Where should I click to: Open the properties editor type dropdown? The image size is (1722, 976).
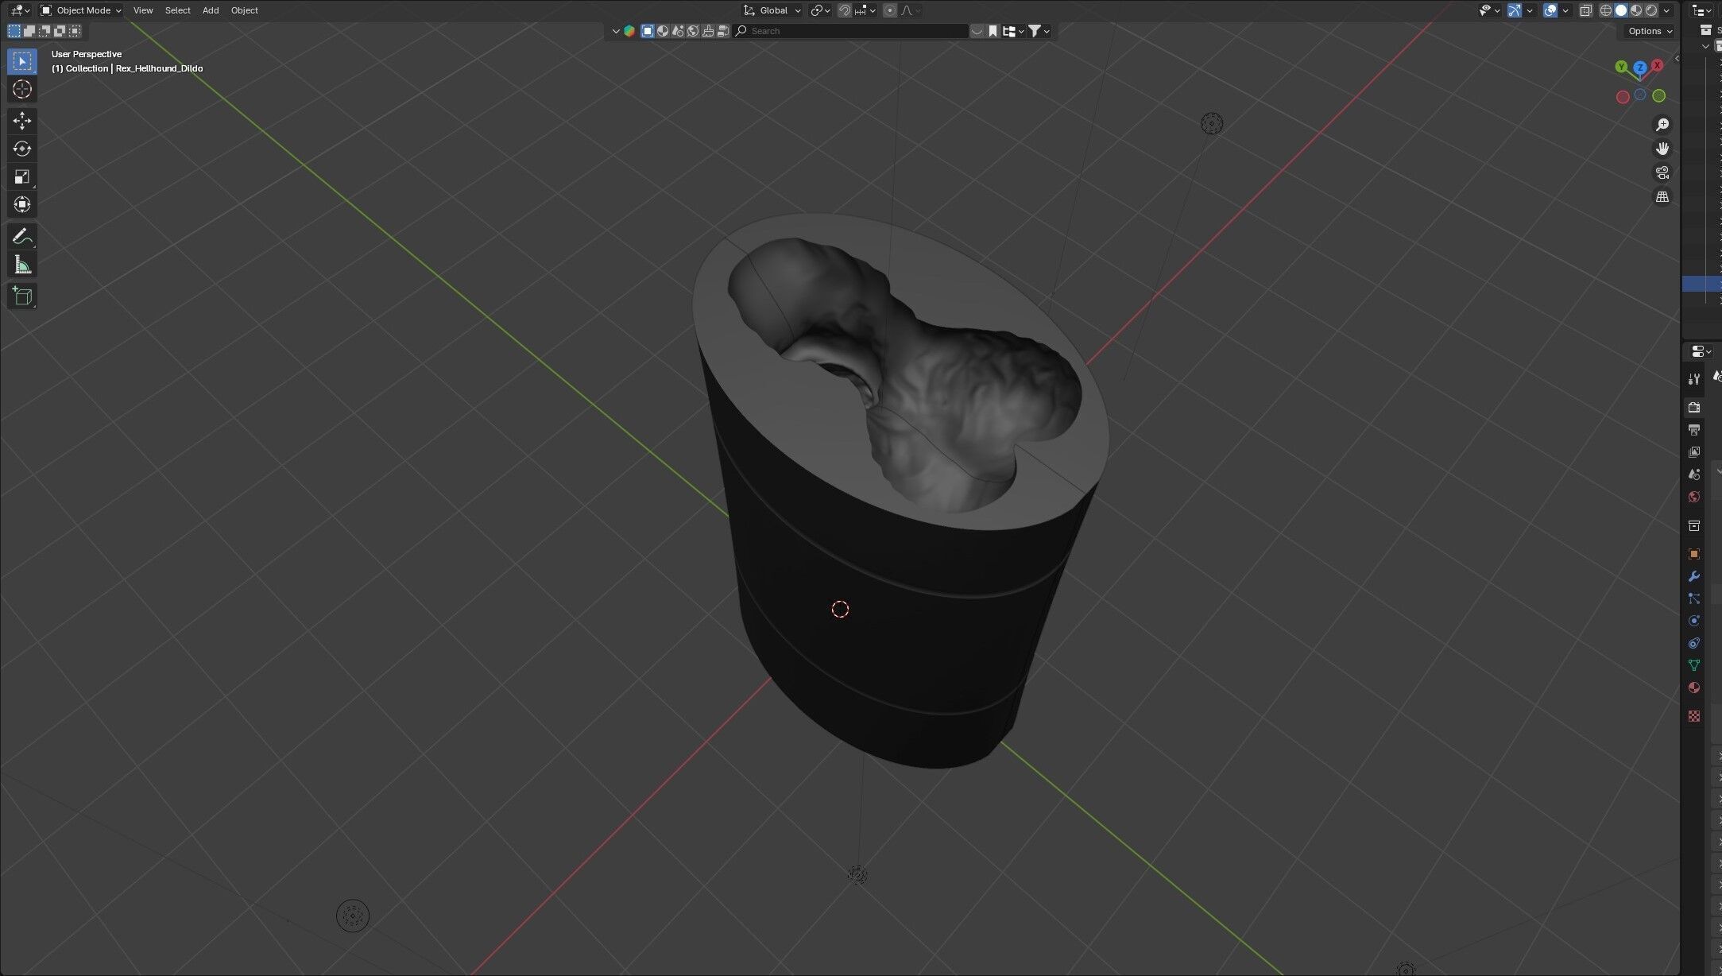[x=1701, y=351]
